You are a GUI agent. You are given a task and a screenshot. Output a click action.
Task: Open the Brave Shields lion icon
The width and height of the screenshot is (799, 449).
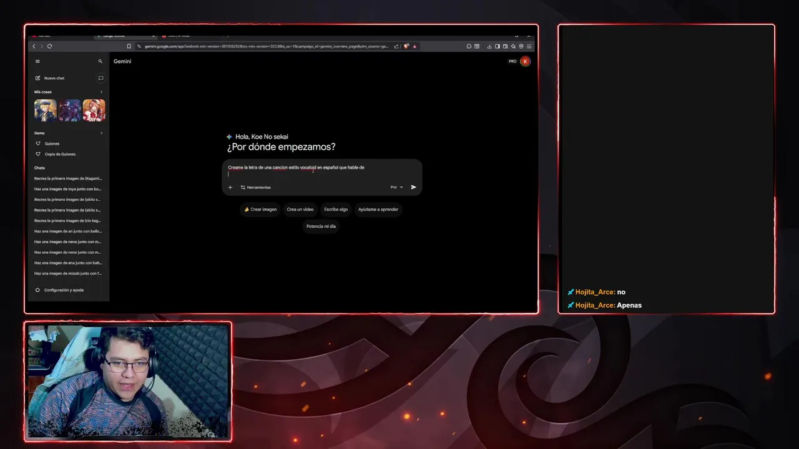coord(406,46)
